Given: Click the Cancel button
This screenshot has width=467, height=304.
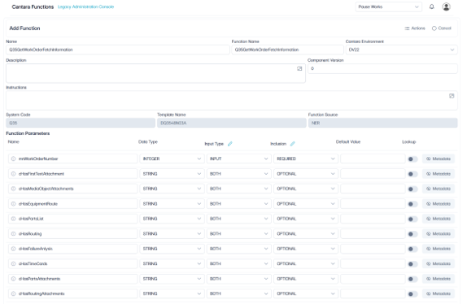Looking at the screenshot, I should 442,28.
